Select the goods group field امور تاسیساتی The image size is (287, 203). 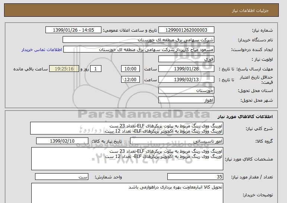(186, 141)
